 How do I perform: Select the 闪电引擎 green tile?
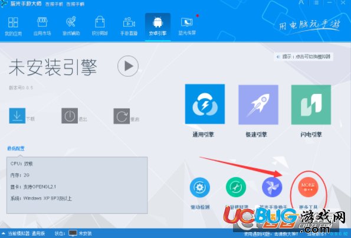[x=311, y=105]
